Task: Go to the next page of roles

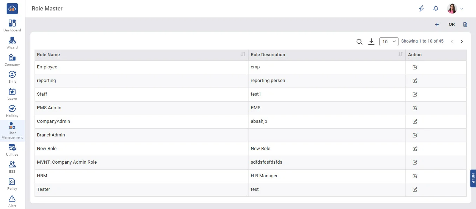Action: point(461,42)
